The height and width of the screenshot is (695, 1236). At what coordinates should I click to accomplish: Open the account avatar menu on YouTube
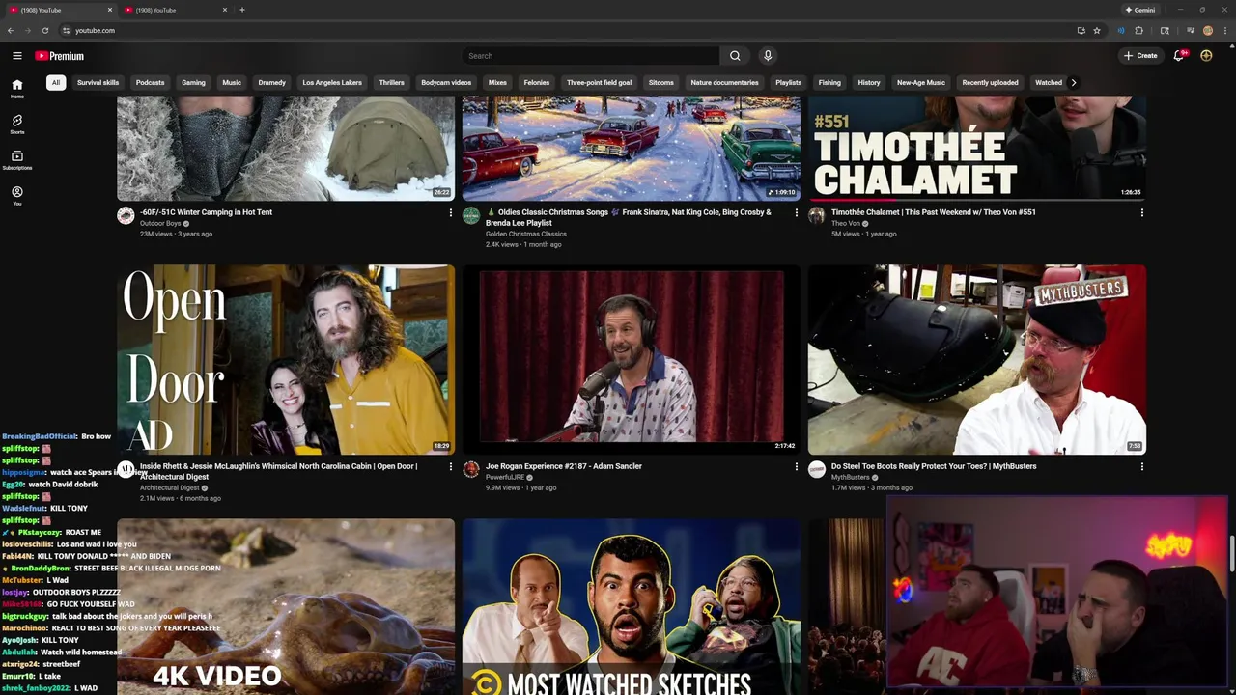pyautogui.click(x=1206, y=56)
